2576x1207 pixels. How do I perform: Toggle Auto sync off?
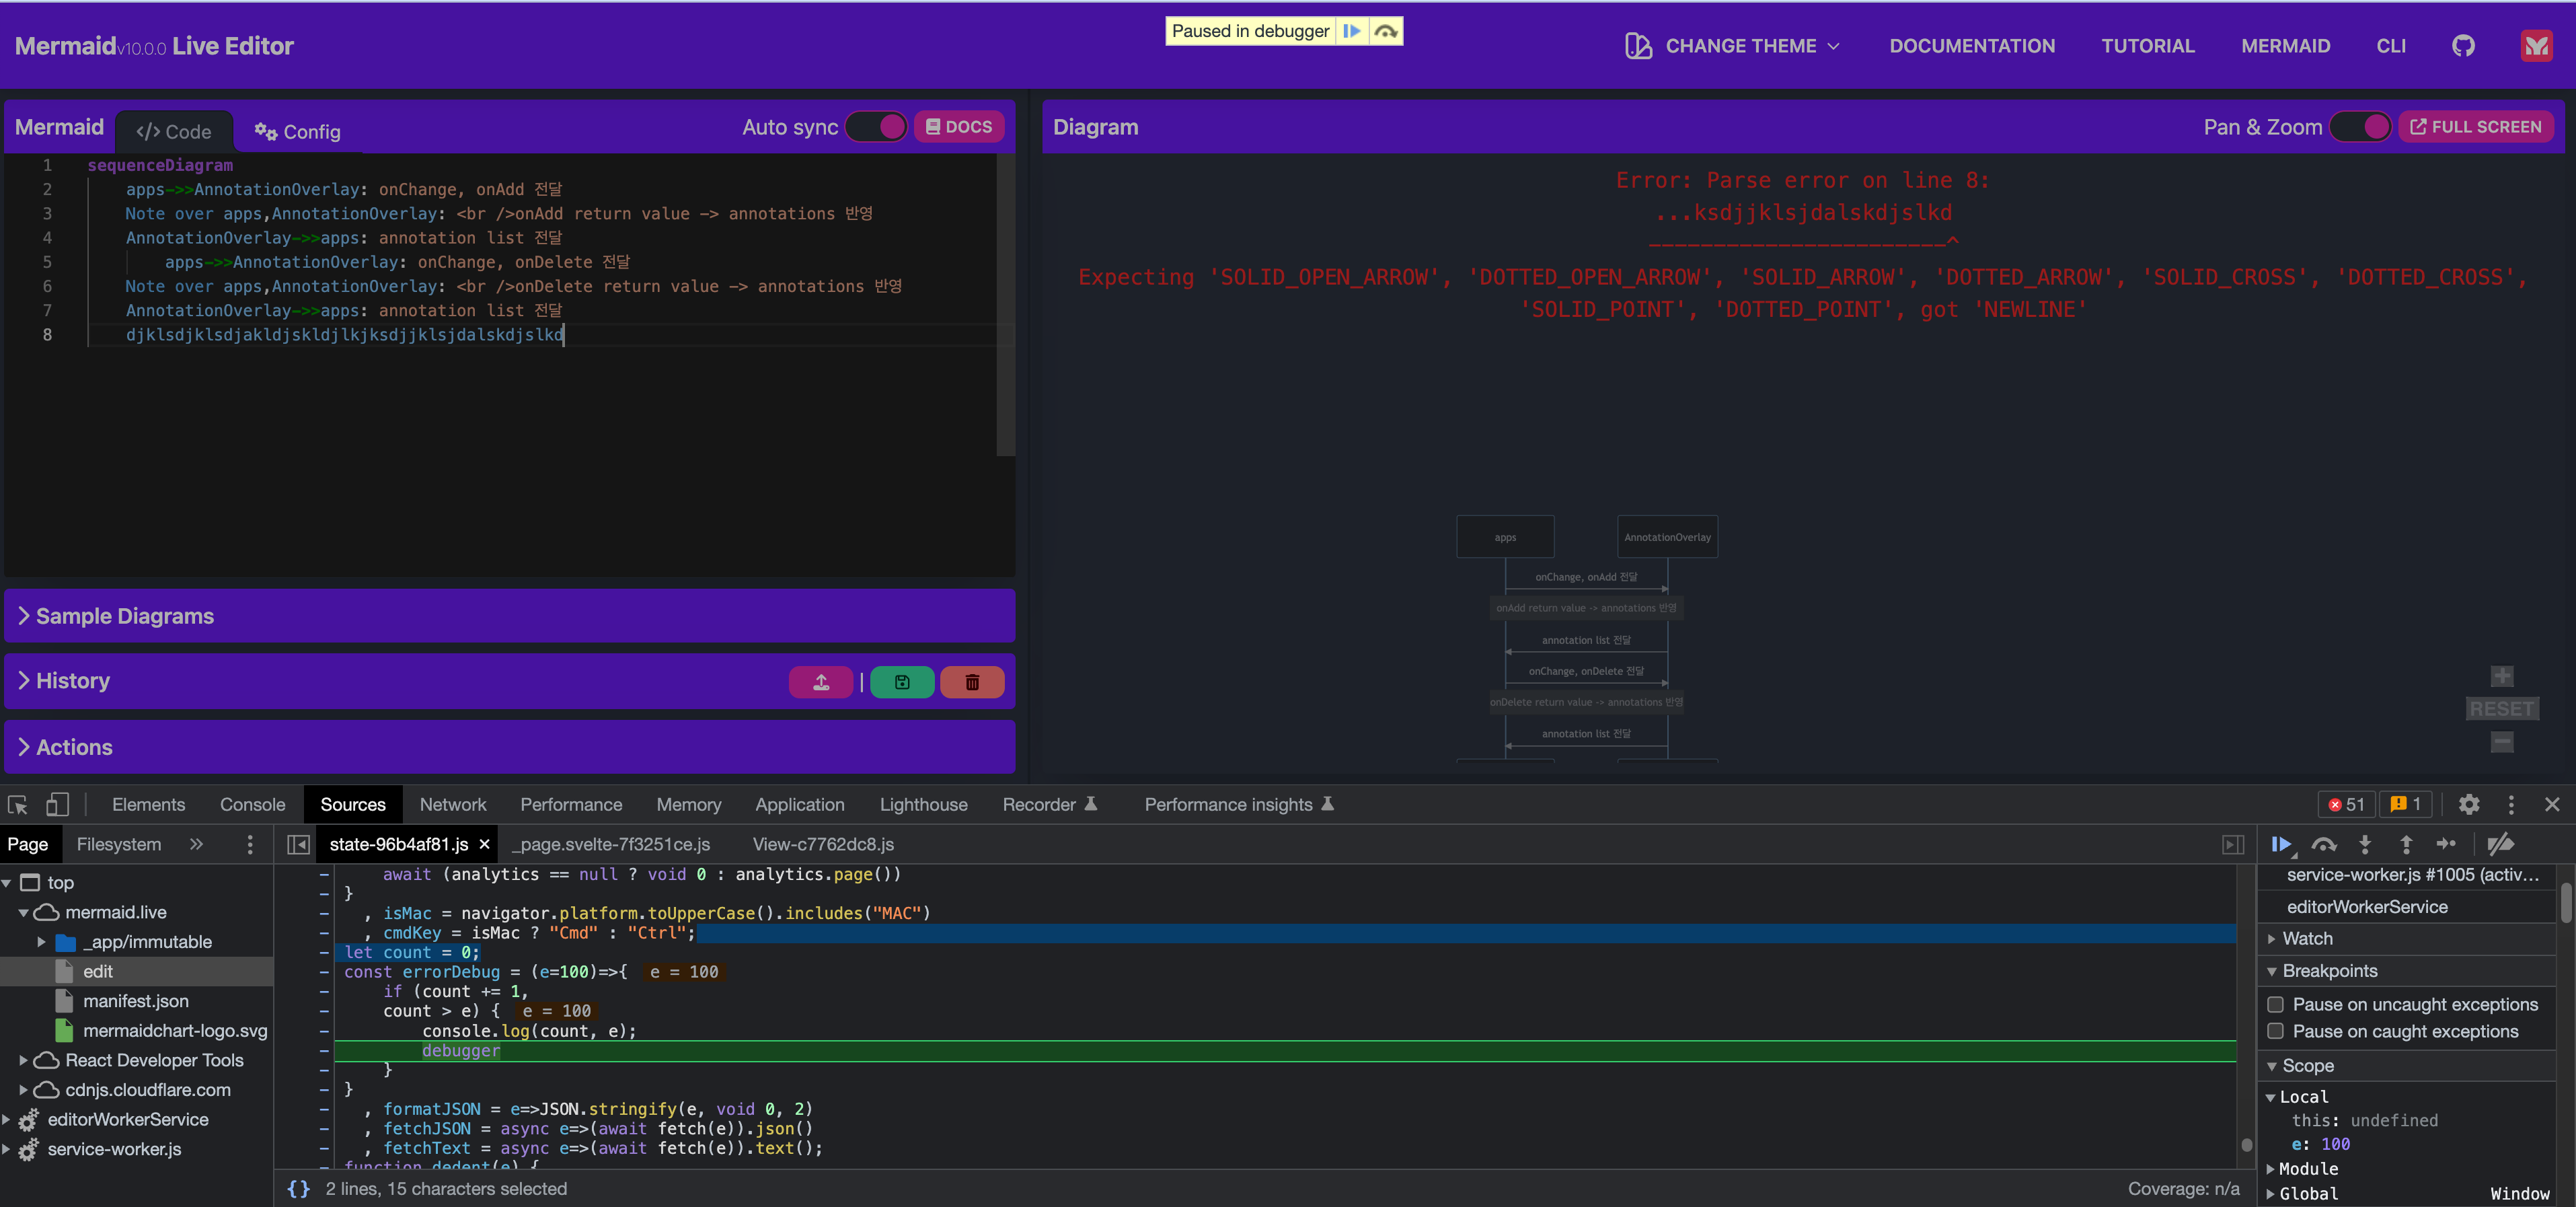click(876, 127)
